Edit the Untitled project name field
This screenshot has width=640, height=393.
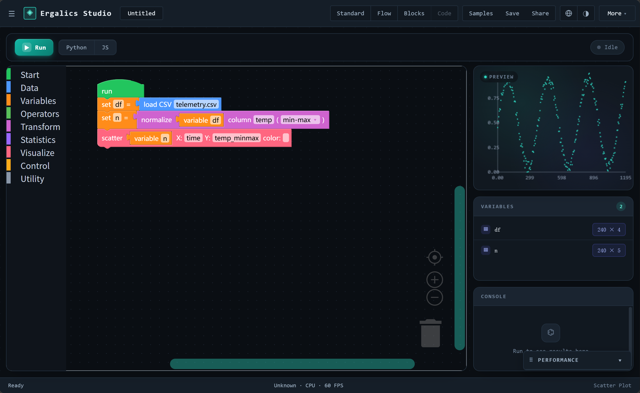click(141, 13)
